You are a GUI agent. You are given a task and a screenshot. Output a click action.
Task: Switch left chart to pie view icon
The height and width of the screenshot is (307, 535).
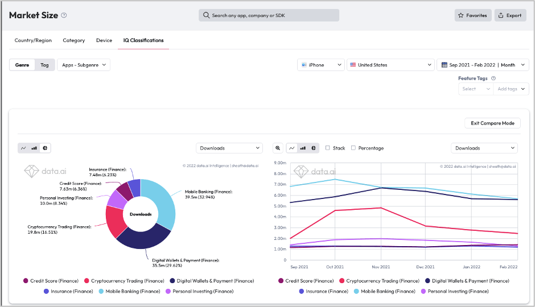(45, 148)
